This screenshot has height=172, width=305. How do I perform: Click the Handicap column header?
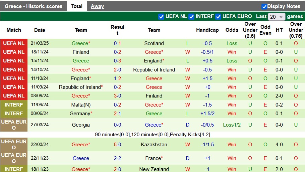(x=207, y=30)
